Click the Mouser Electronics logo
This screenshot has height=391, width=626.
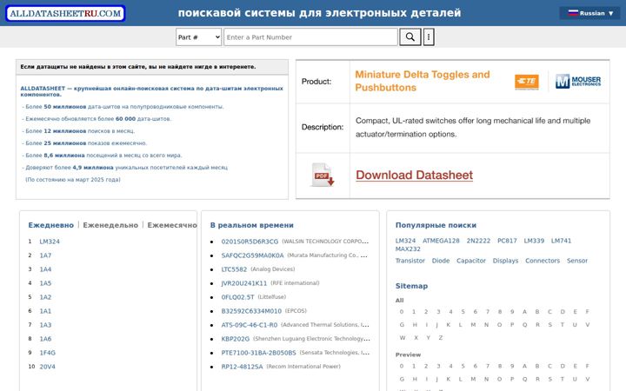(578, 82)
